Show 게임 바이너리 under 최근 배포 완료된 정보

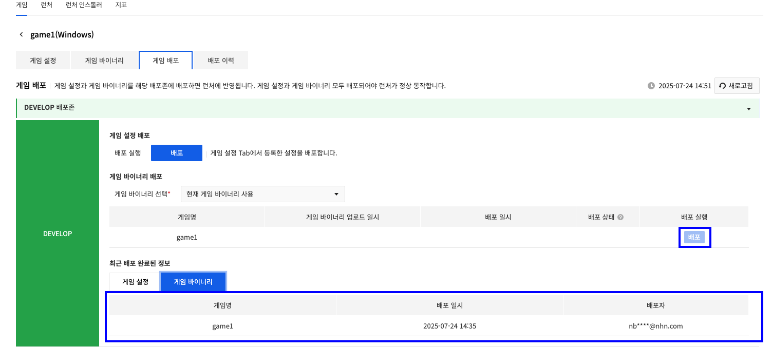193,282
